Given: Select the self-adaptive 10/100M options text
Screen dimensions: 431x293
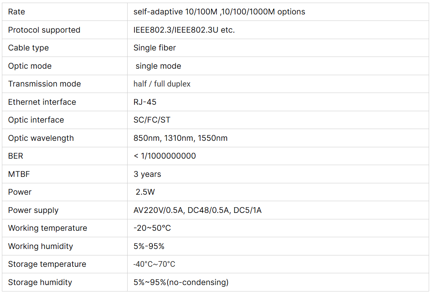Looking at the screenshot, I should (219, 12).
